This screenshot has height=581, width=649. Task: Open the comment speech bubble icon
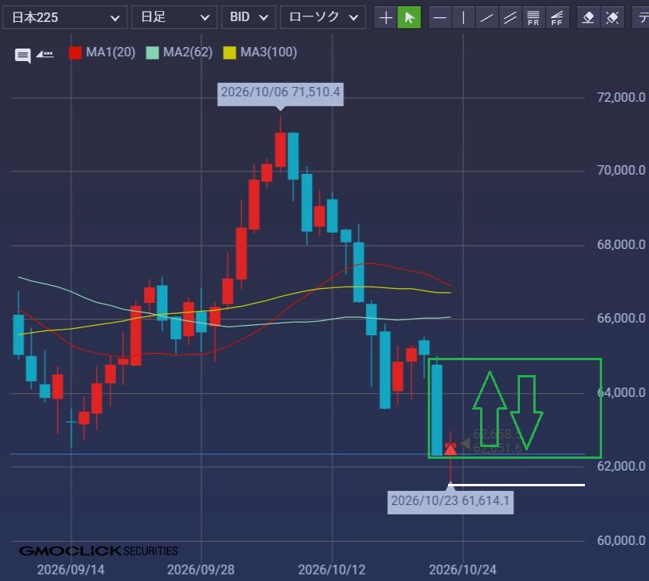coord(23,55)
